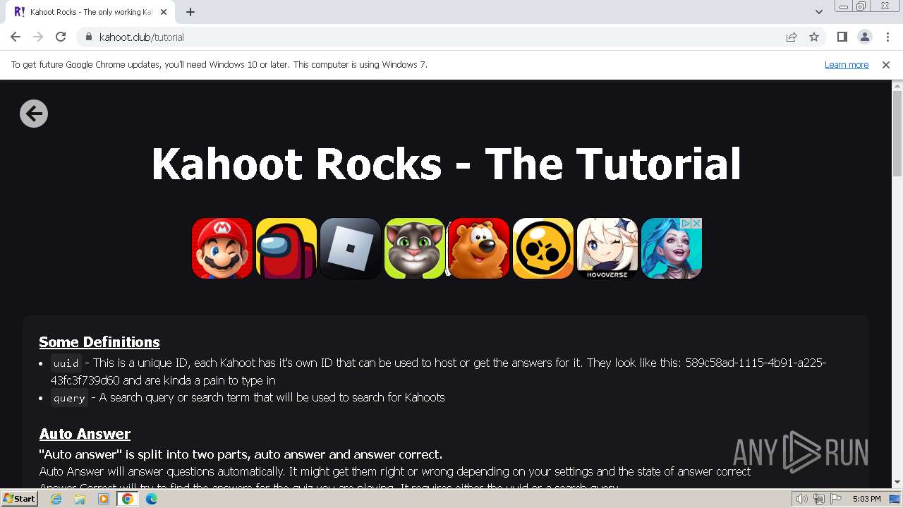903x508 pixels.
Task: Open the Brawl Stars skull ad icon
Action: [543, 248]
